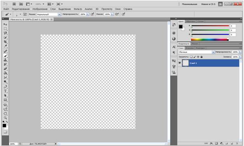This screenshot has width=244, height=146.
Task: Select the Zoom tool in toolbox
Action: (5, 118)
